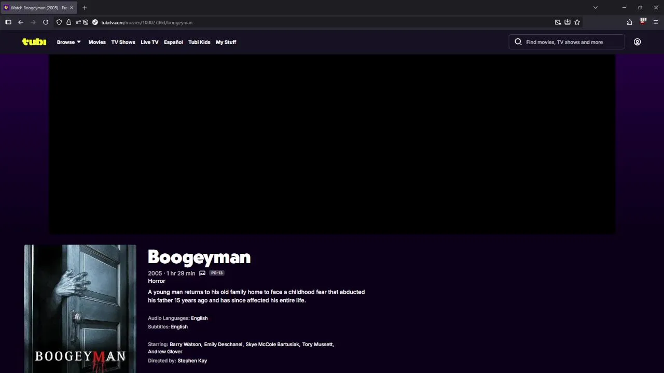Image resolution: width=664 pixels, height=373 pixels.
Task: Open site permissions icon in address bar
Action: point(78,22)
